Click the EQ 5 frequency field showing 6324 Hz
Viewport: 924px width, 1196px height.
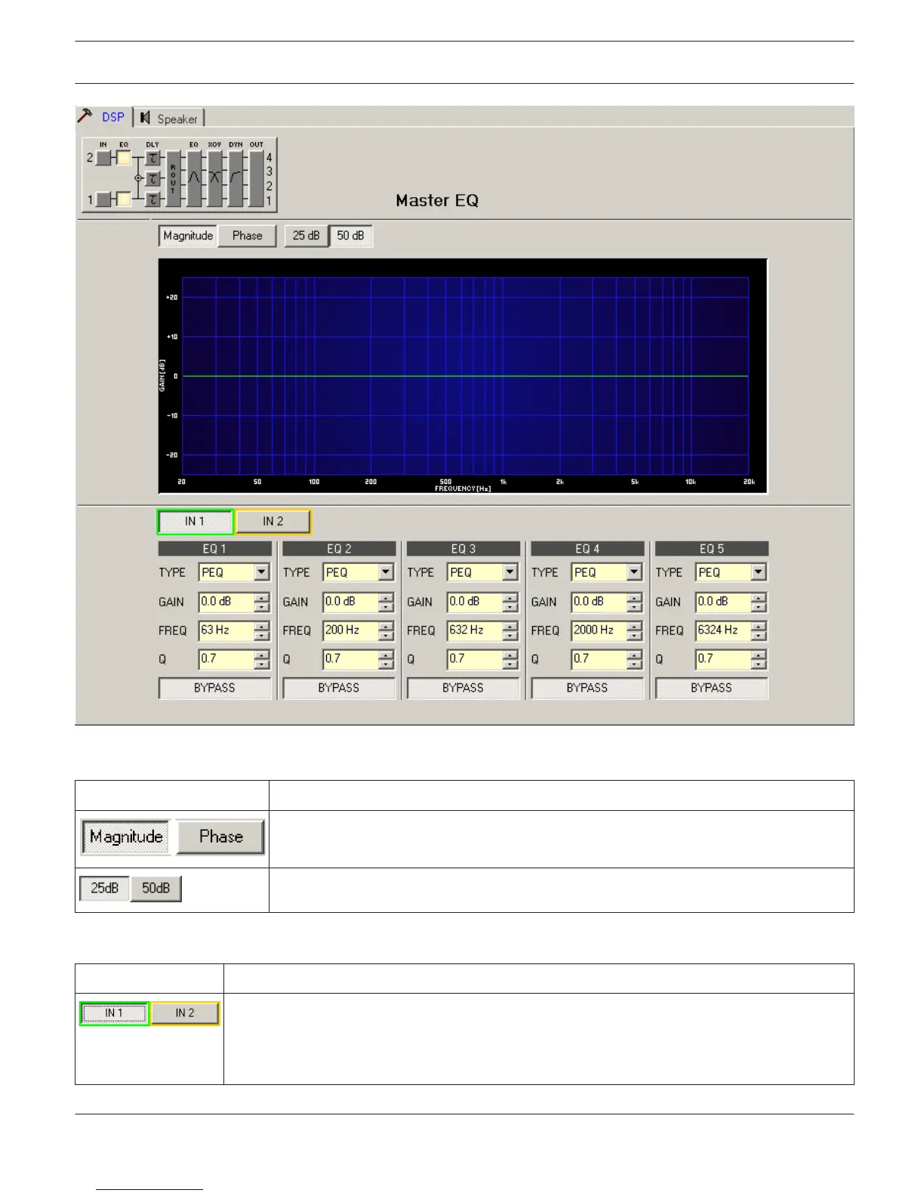click(723, 630)
